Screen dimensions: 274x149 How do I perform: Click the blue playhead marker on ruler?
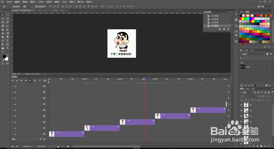pos(144,79)
